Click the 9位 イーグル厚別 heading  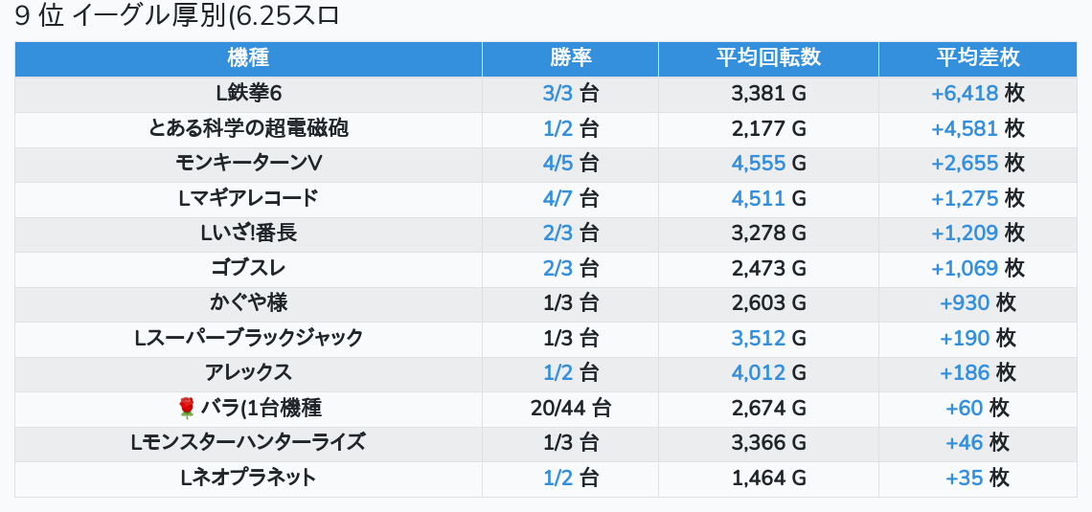[177, 17]
